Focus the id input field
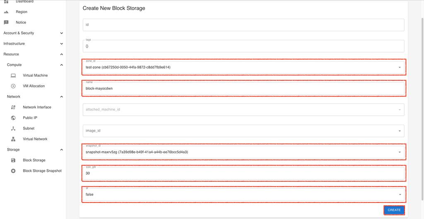The height and width of the screenshot is (219, 424). click(243, 24)
